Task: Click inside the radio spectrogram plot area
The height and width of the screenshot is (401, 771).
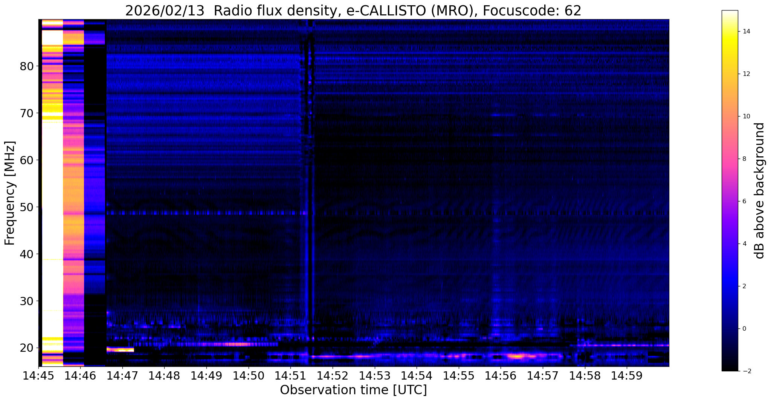Action: pyautogui.click(x=354, y=192)
